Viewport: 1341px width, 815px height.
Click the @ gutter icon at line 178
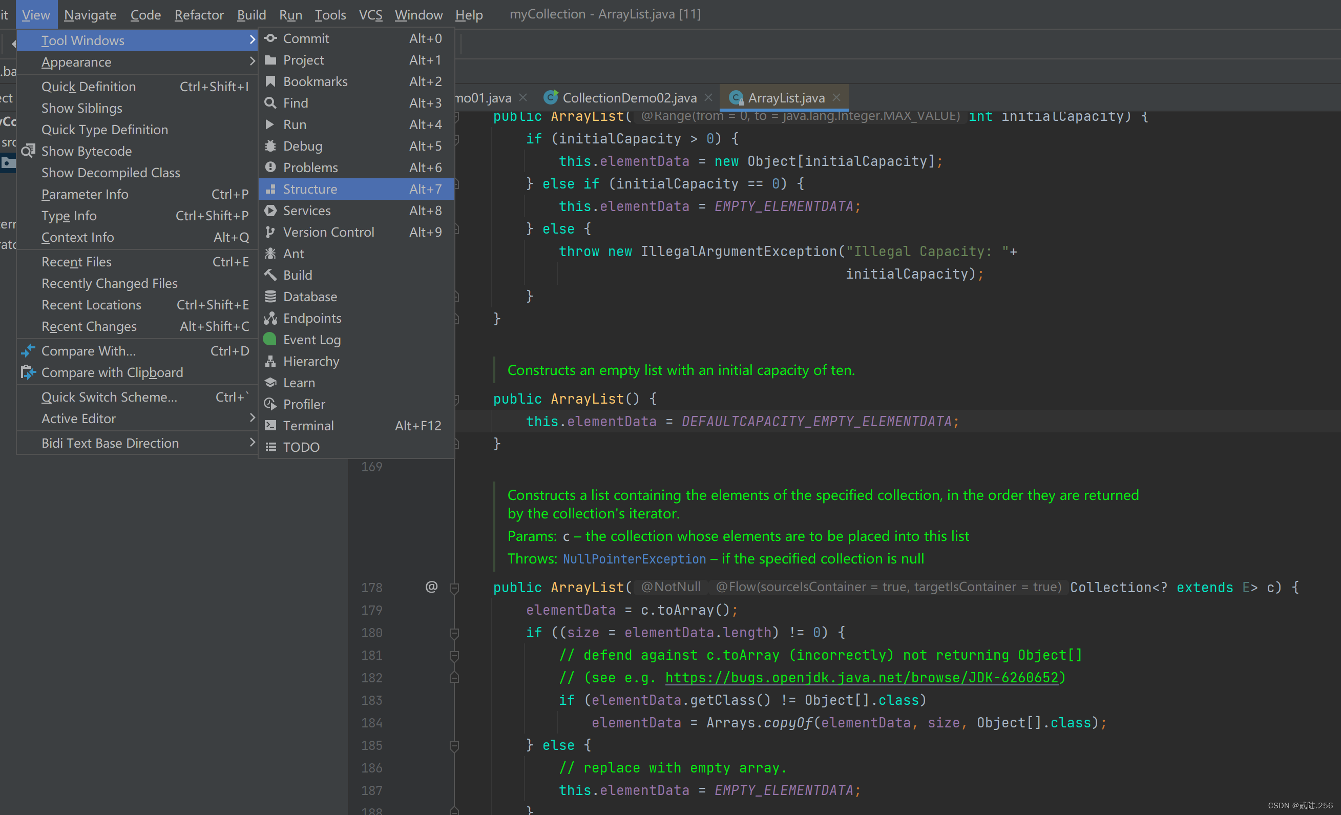(431, 587)
